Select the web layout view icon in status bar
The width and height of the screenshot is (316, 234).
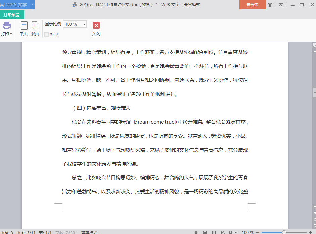(x=222, y=232)
